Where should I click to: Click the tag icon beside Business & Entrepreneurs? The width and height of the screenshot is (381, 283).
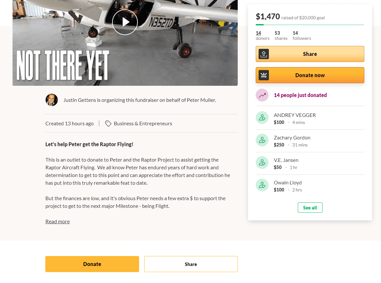[x=108, y=124]
